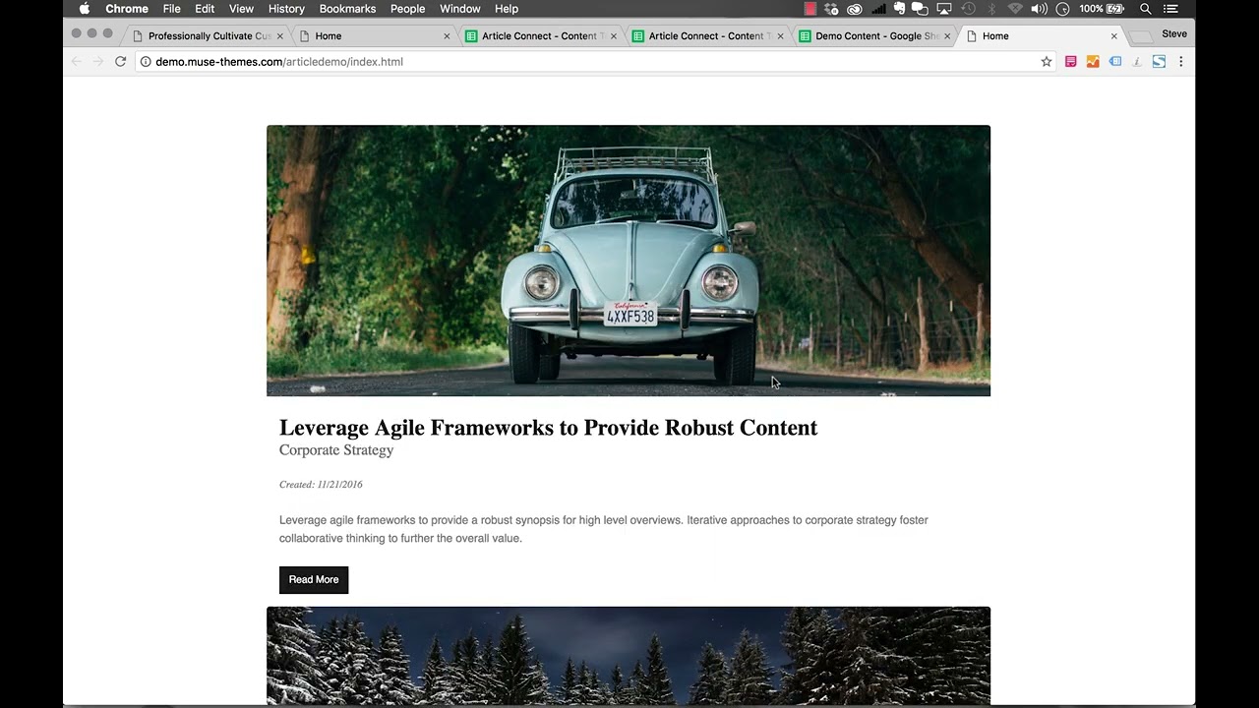This screenshot has height=708, width=1259.
Task: Click the Read More button
Action: 314,580
